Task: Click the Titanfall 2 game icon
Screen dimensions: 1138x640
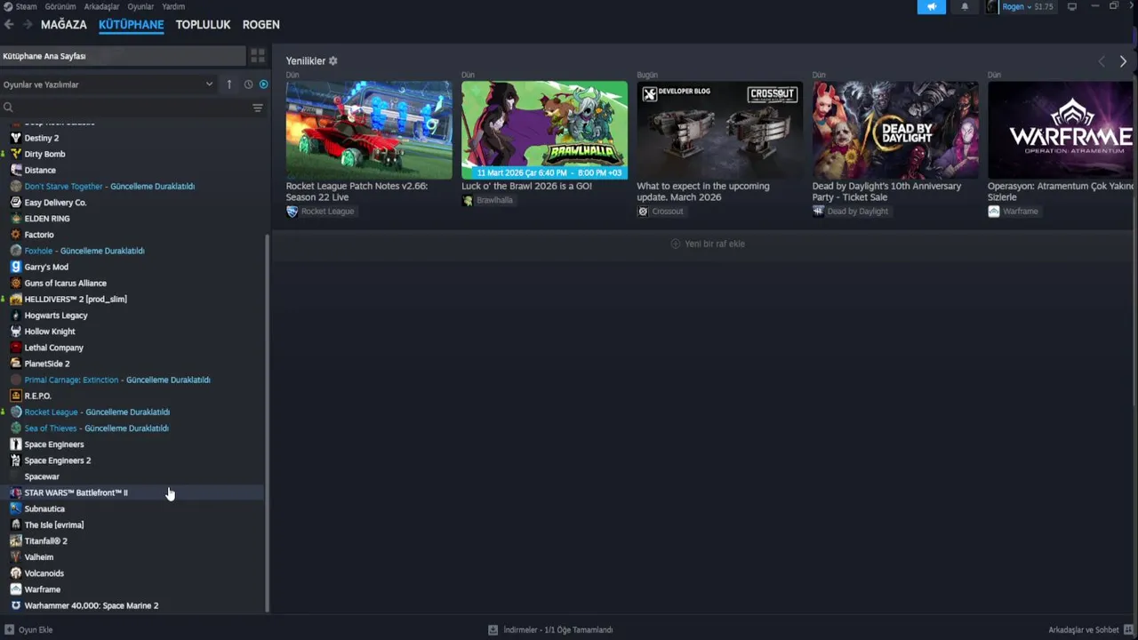Action: (16, 540)
